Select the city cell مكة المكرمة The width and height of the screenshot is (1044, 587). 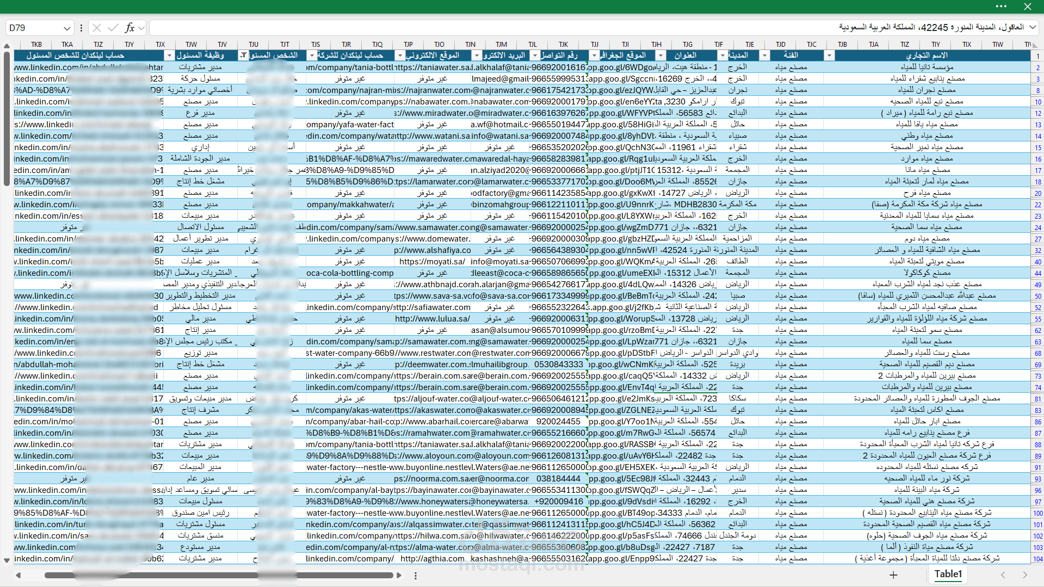pyautogui.click(x=738, y=205)
